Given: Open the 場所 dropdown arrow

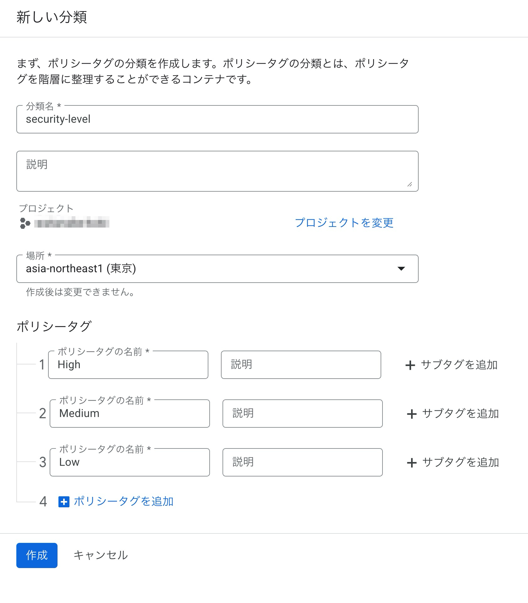Looking at the screenshot, I should pos(401,268).
